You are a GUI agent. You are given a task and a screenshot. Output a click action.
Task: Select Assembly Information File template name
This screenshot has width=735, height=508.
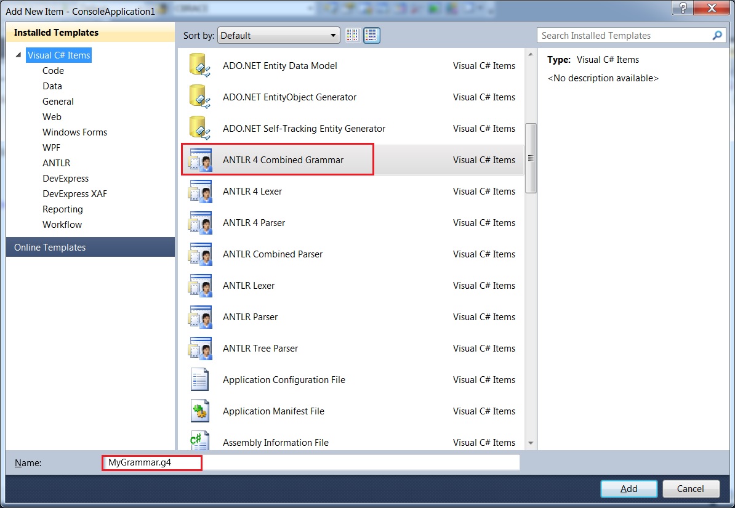276,443
